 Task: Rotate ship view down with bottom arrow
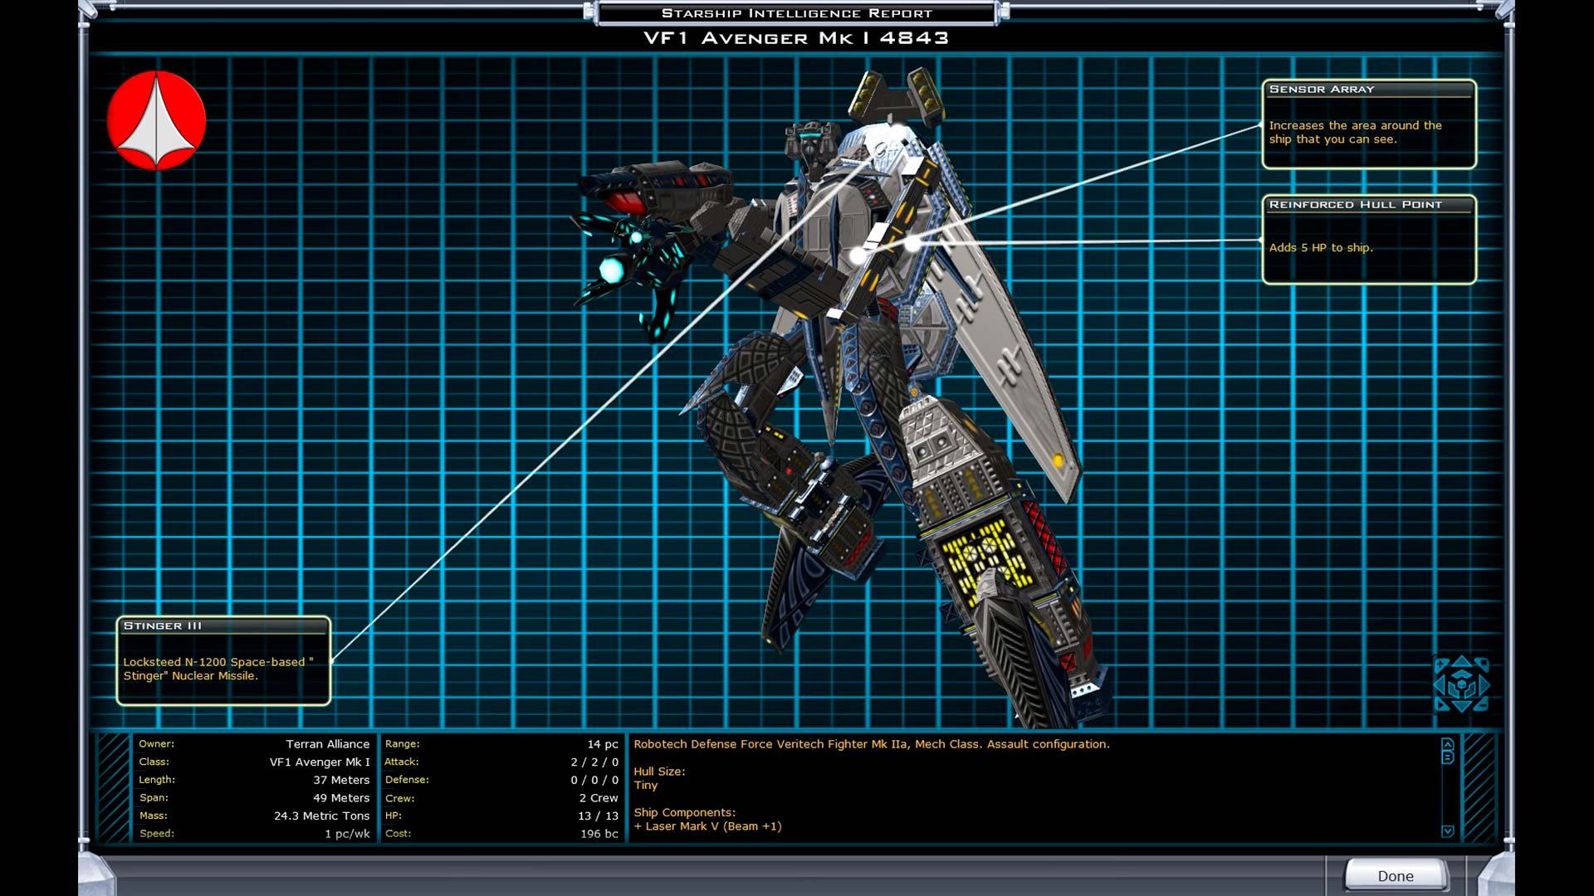(1461, 704)
